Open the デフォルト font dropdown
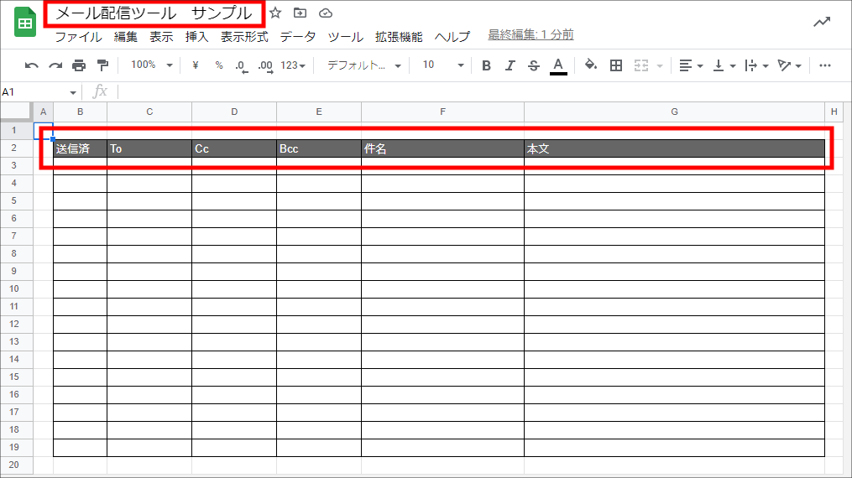This screenshot has height=478, width=852. click(363, 65)
